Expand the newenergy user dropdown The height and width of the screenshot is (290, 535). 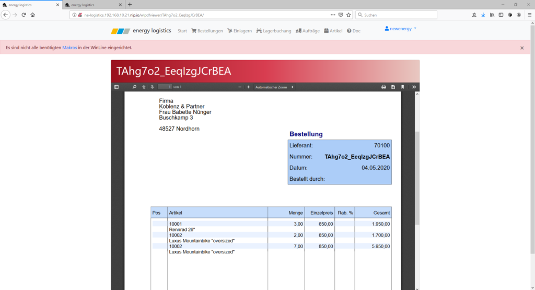tap(401, 29)
